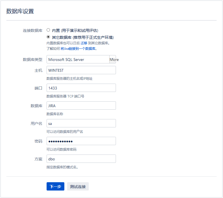Click the hint text 数据库服务器 TCP 端口号
The image size is (223, 198).
pos(65,96)
